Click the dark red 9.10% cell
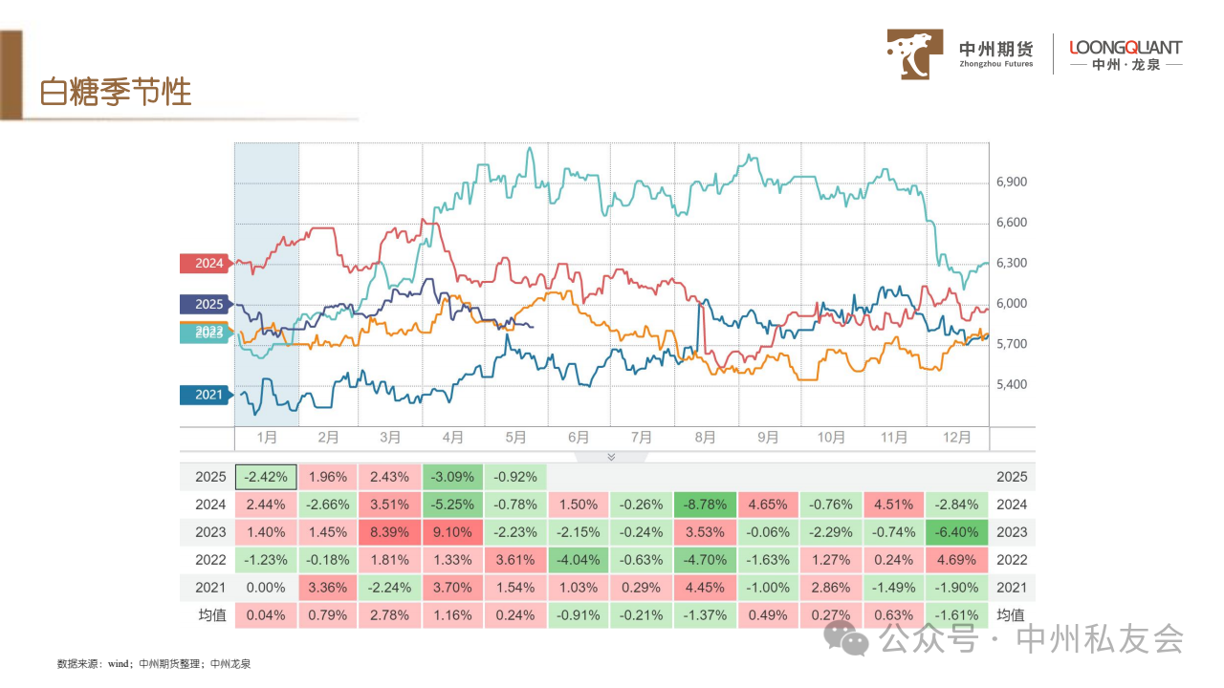 [454, 532]
